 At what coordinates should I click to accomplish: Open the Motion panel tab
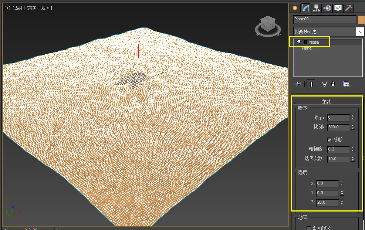(x=328, y=8)
